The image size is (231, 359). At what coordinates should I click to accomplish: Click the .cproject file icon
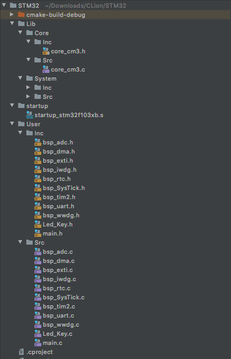(21, 352)
